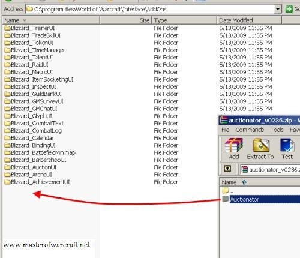The image size is (300, 258).
Task: Select the Blizzard_CombatLog folder icon
Action: tap(7, 131)
